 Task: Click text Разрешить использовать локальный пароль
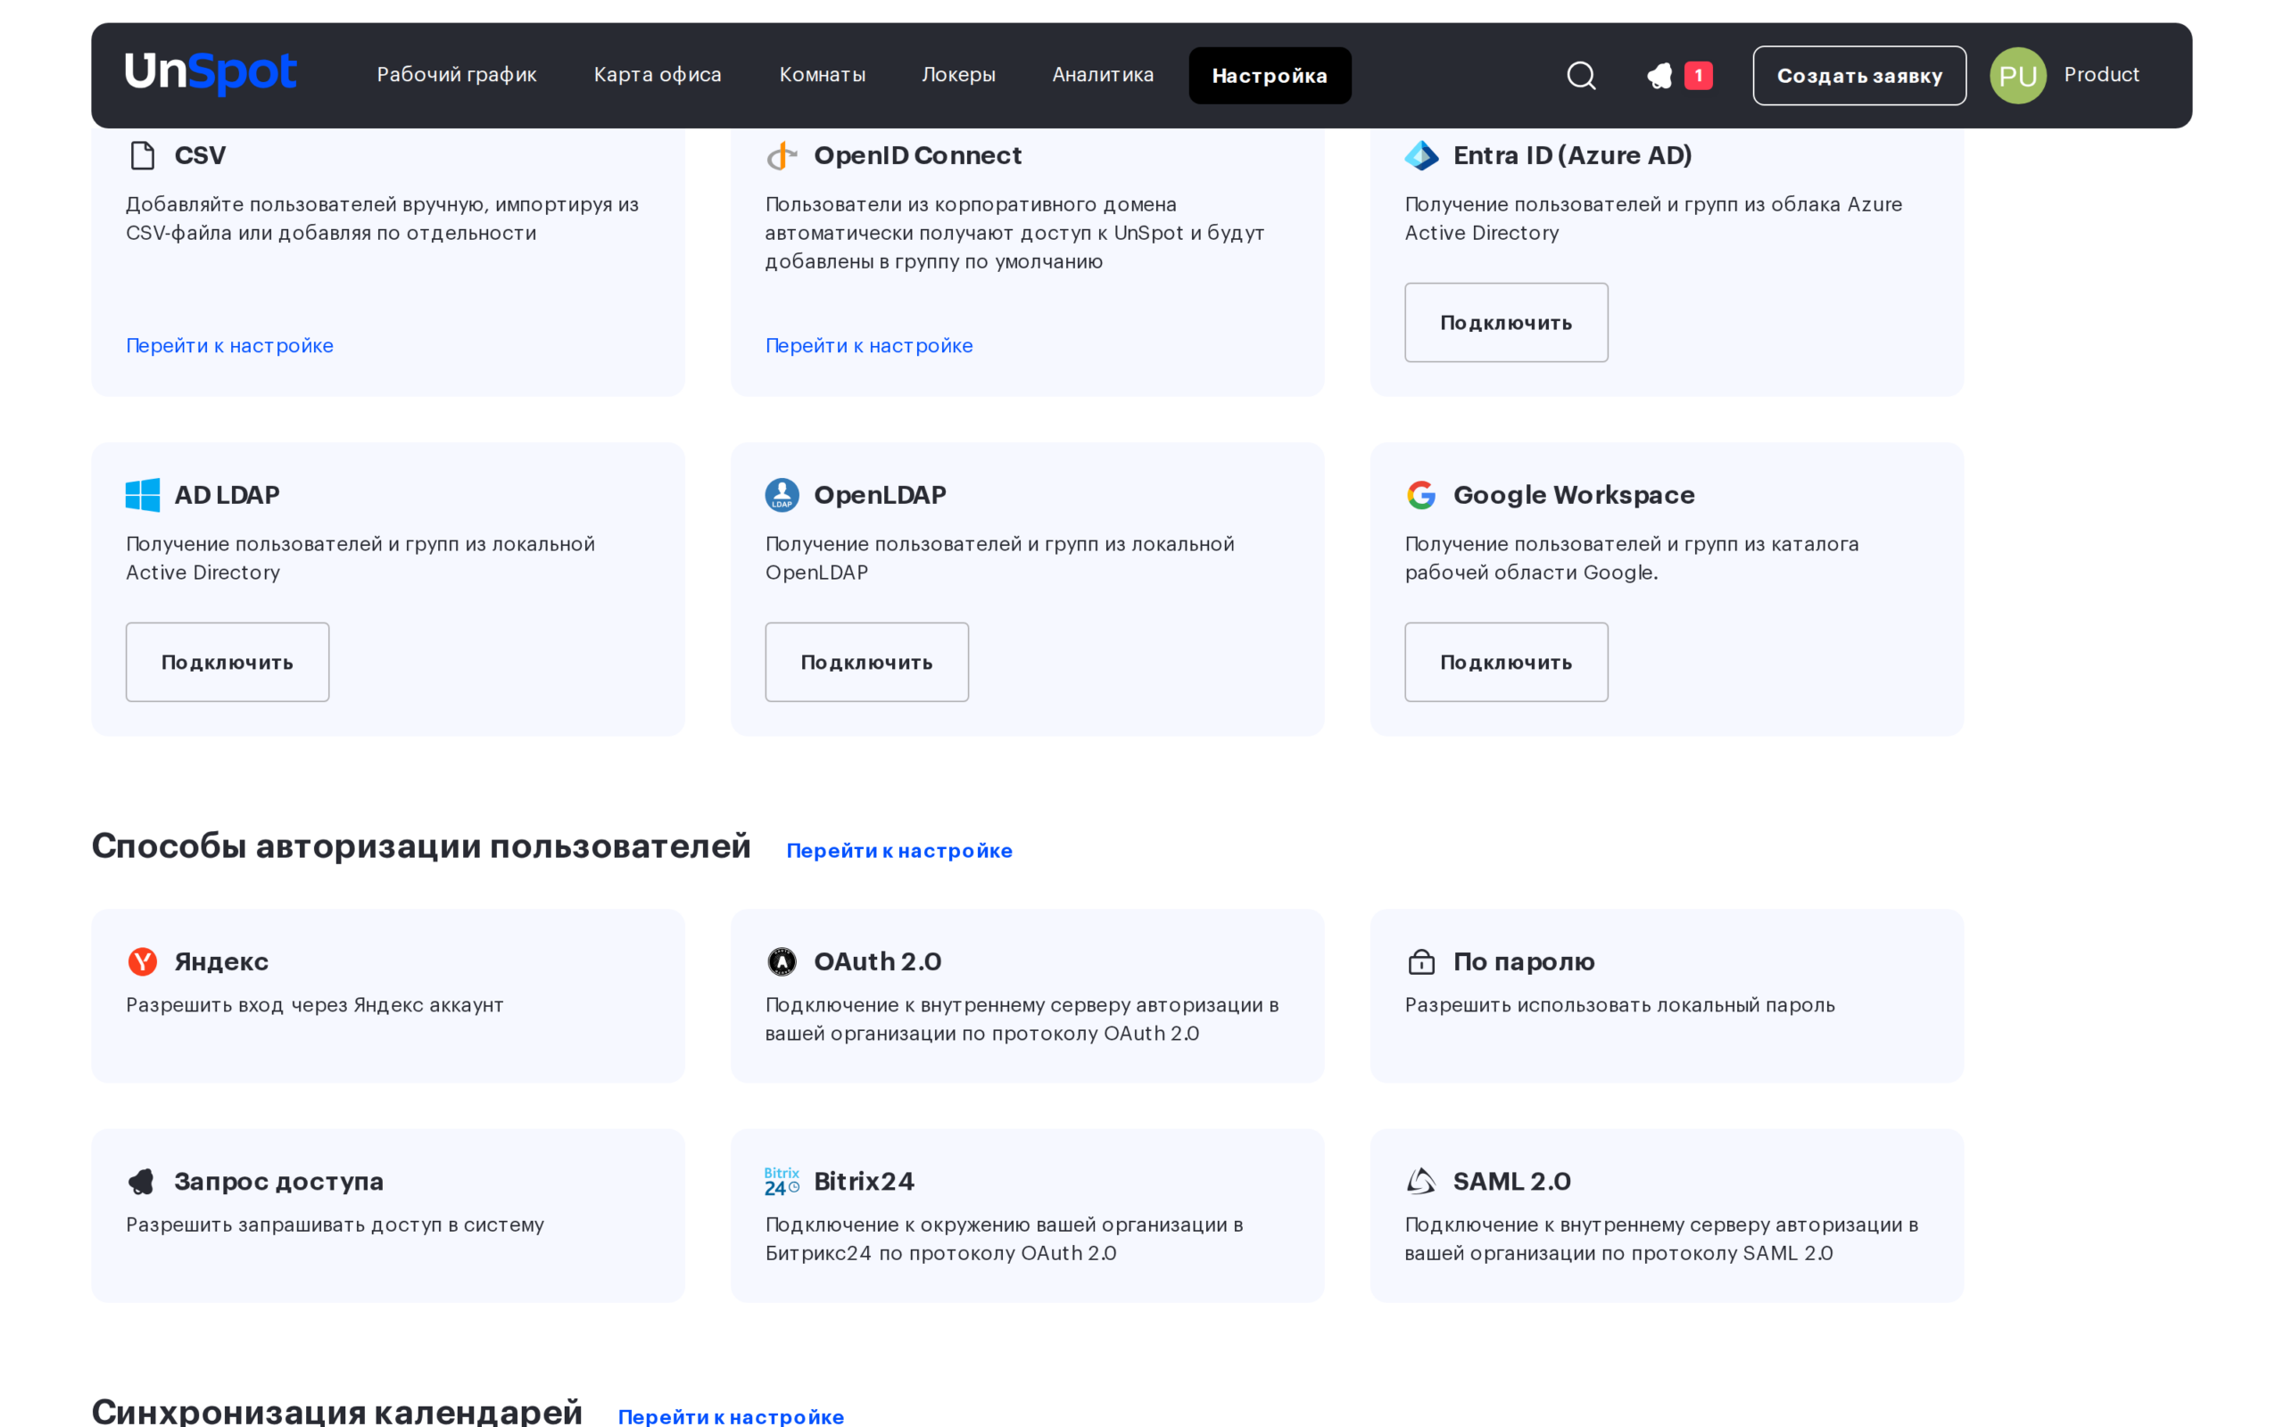coord(1619,1005)
